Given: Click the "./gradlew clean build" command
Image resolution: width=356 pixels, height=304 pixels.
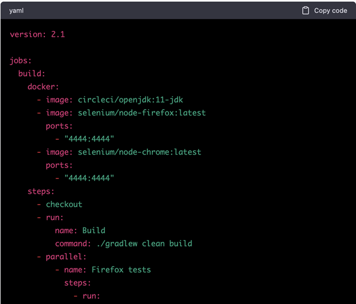Looking at the screenshot, I should [144, 244].
